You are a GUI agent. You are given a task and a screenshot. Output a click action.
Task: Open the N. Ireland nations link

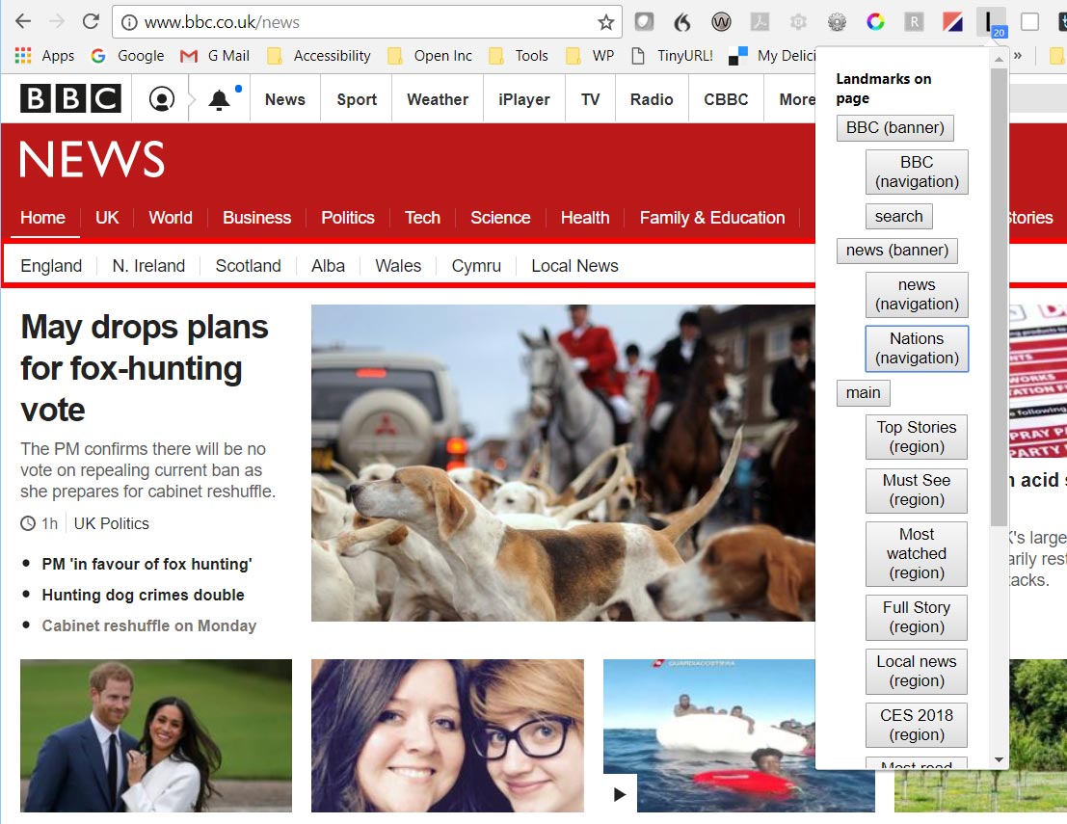pos(148,266)
